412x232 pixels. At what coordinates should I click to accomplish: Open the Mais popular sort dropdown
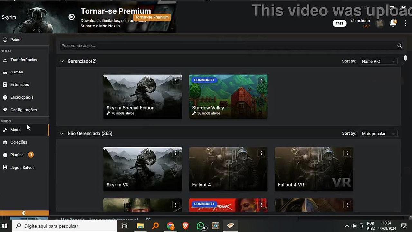[379, 134]
